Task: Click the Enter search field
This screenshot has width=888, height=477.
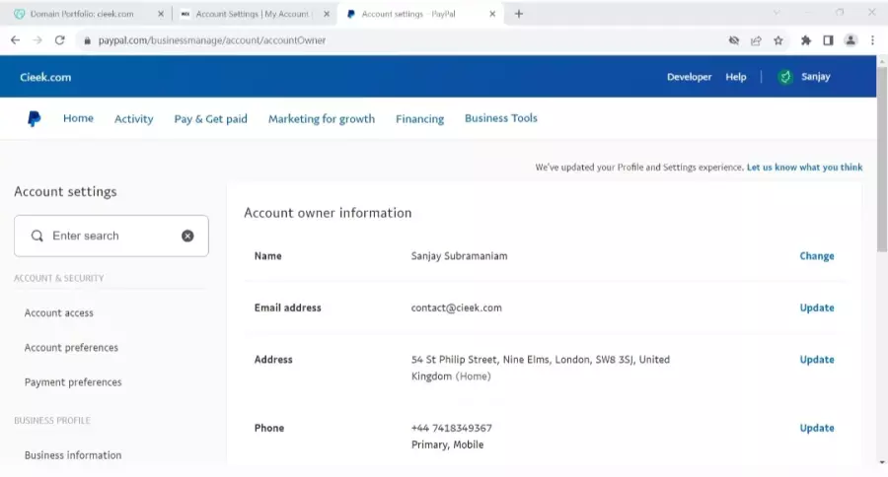Action: tap(111, 236)
